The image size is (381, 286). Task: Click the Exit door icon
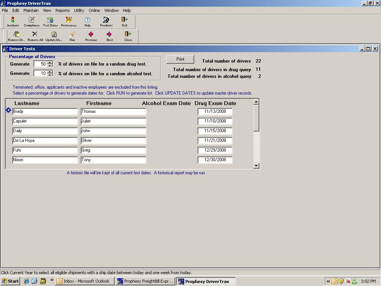(125, 22)
